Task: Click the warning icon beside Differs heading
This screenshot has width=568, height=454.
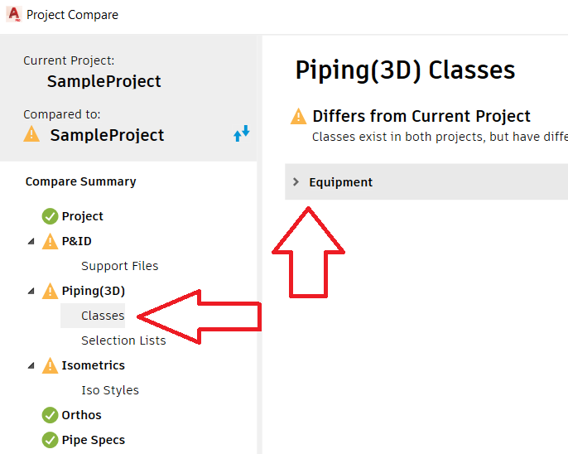Action: (298, 117)
